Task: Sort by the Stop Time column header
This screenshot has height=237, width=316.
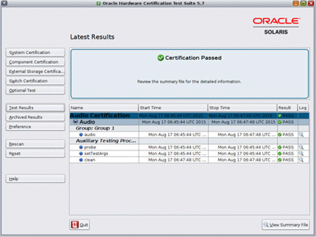Action: 242,108
